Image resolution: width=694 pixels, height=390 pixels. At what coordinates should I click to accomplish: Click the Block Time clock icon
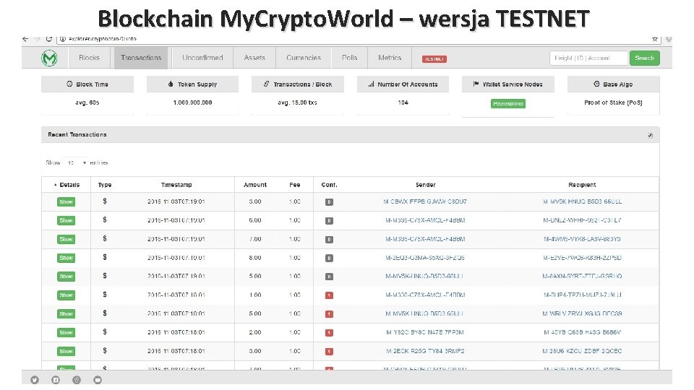click(69, 84)
